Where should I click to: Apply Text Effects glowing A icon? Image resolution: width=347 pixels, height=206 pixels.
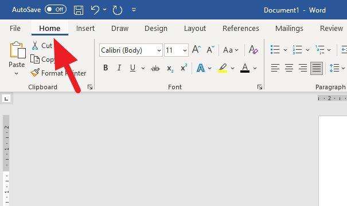201,68
